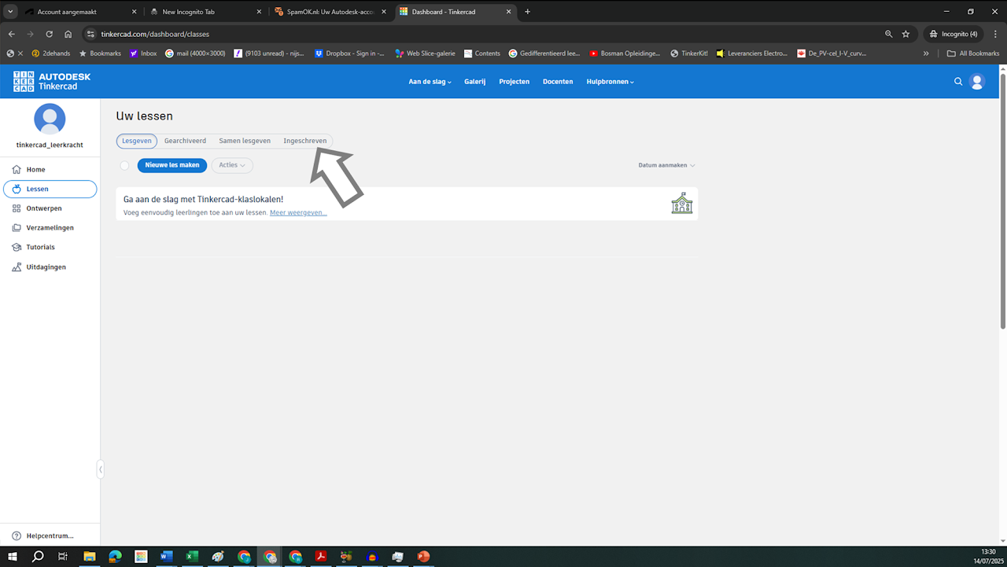Image resolution: width=1007 pixels, height=567 pixels.
Task: Open the TinkerKit! bookmark
Action: coord(689,53)
